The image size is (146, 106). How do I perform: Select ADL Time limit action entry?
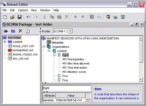(x=75, y=68)
